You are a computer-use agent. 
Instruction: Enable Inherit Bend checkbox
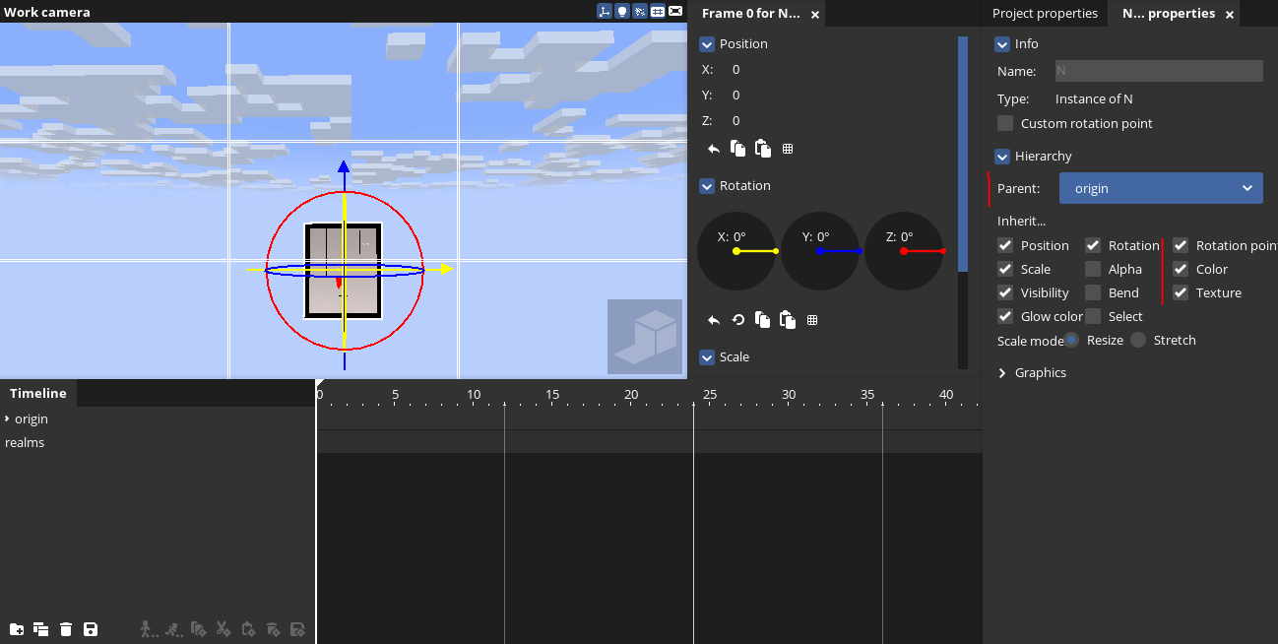point(1093,292)
